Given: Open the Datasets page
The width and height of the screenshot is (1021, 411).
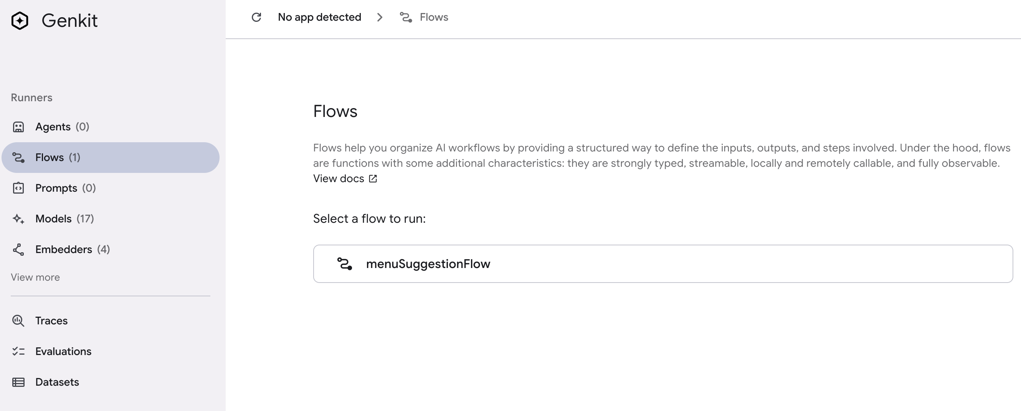Looking at the screenshot, I should [x=111, y=382].
